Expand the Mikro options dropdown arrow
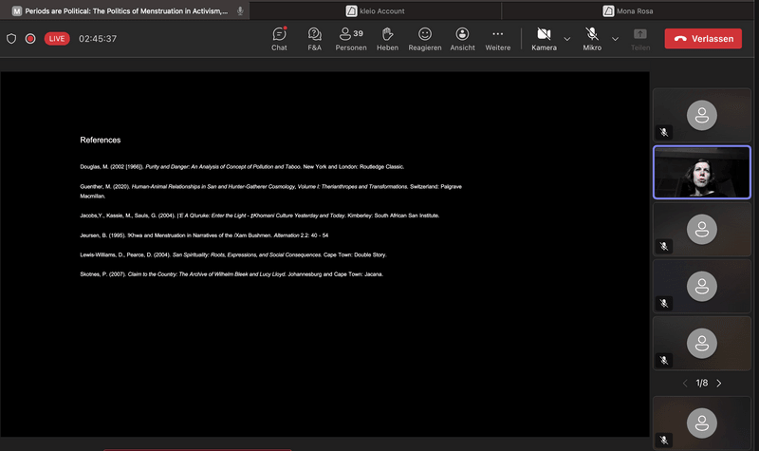The height and width of the screenshot is (451, 759). [x=615, y=39]
